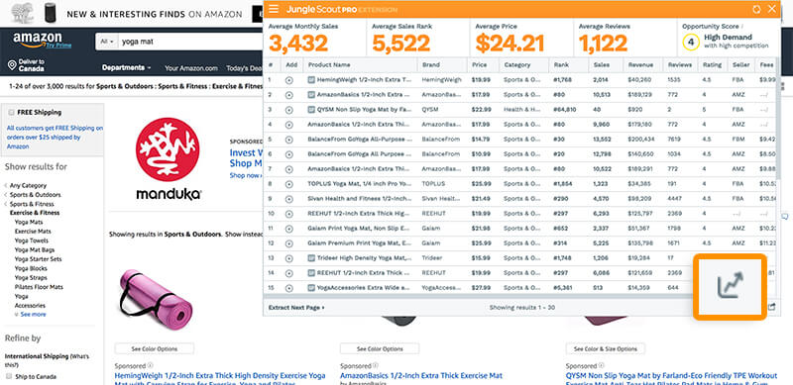The height and width of the screenshot is (385, 793).
Task: Expand See more categories
Action: pyautogui.click(x=33, y=315)
